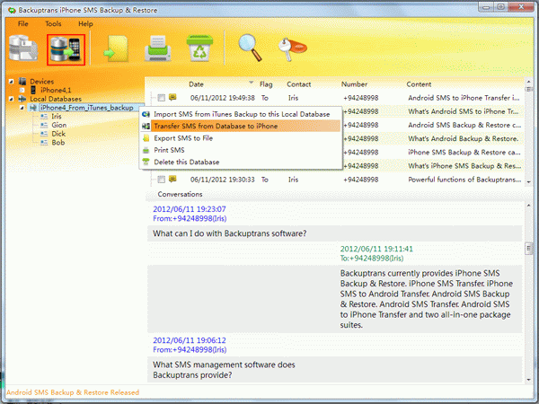Sort by the Content column header
This screenshot has width=539, height=404.
click(419, 84)
